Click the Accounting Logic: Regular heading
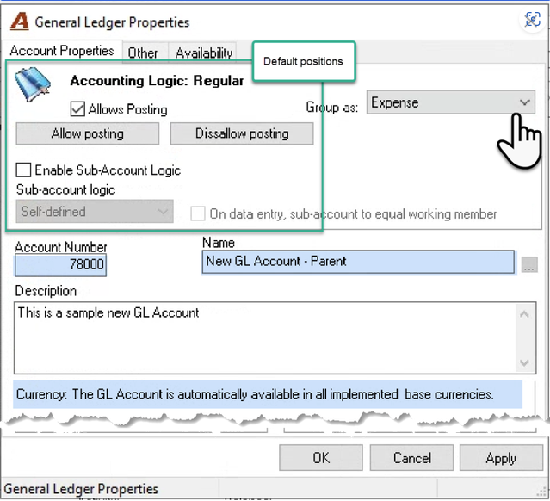550x501 pixels. (x=157, y=81)
